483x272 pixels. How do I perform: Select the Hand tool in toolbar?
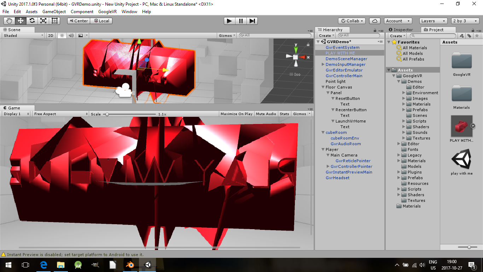[x=10, y=21]
